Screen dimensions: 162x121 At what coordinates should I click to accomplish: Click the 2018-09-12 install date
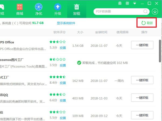[x=99, y=116]
